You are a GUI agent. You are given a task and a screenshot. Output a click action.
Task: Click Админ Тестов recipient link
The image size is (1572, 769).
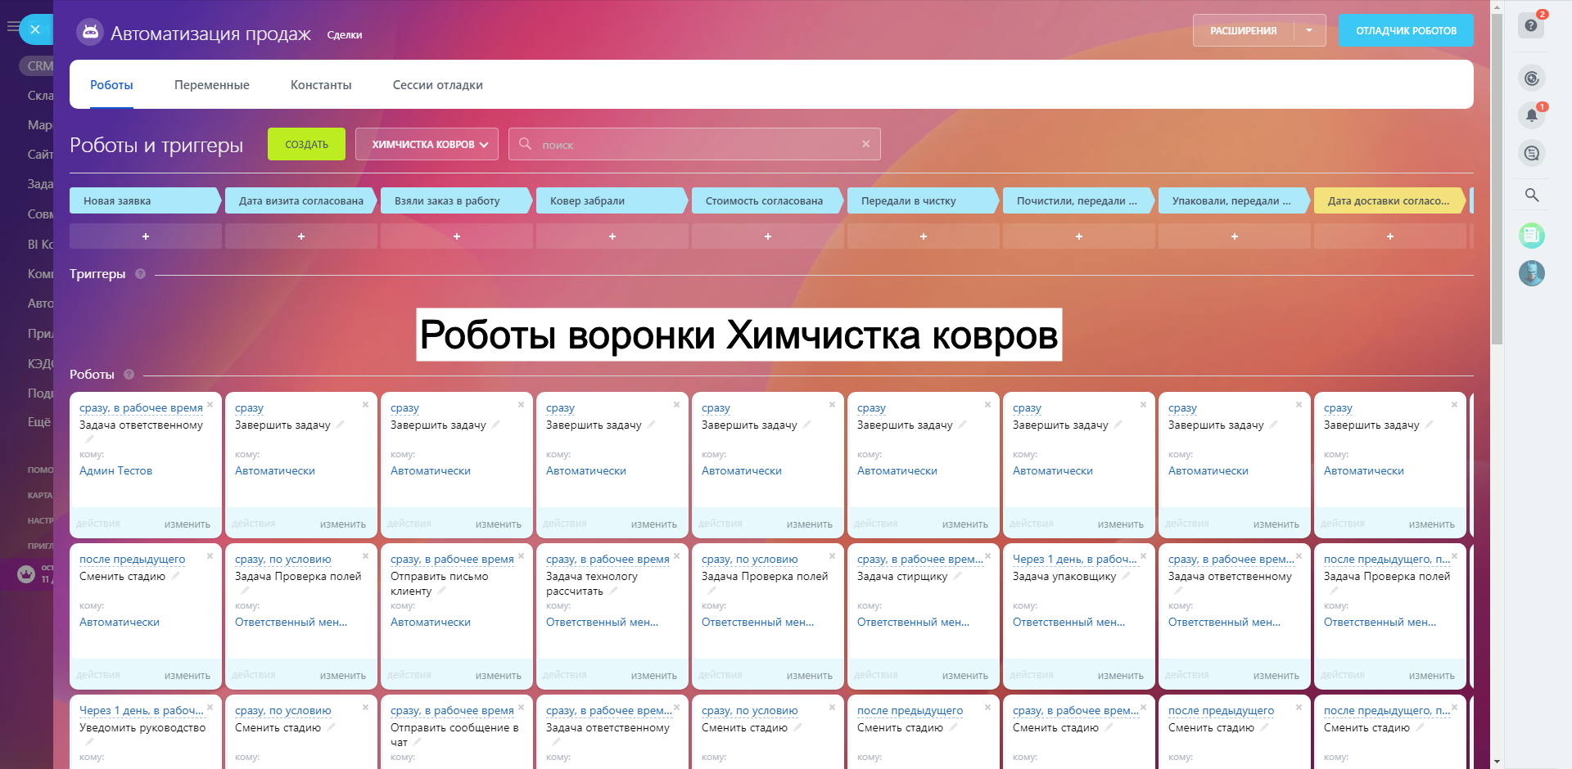click(115, 471)
